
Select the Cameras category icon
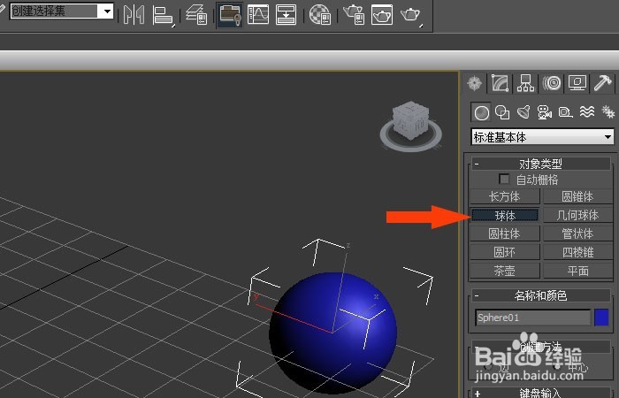pos(545,112)
